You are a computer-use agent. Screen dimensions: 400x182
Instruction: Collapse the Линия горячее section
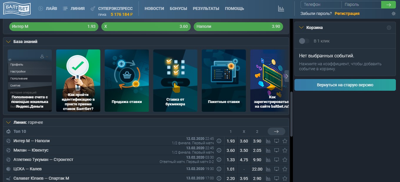pos(9,122)
